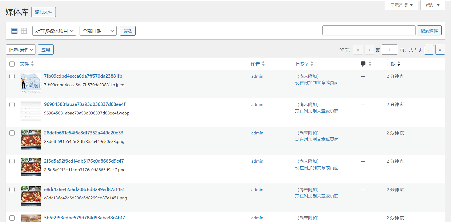Click the media search input field
Viewport: 451px width, 222px height.
(x=369, y=30)
